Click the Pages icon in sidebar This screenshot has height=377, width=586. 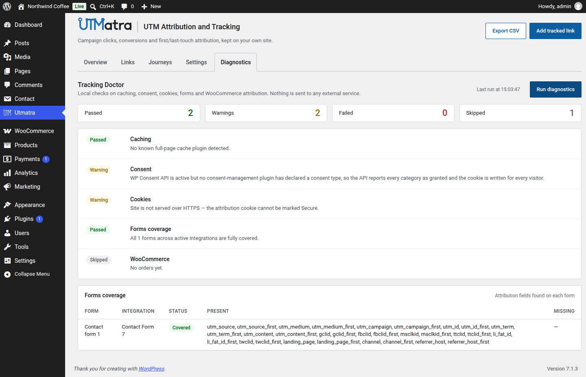coord(7,71)
